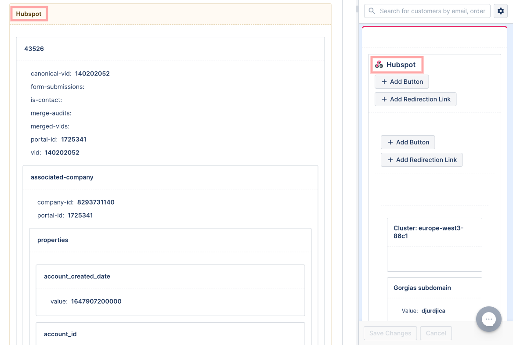
Task: Click the 43526 card title
Action: (x=34, y=49)
